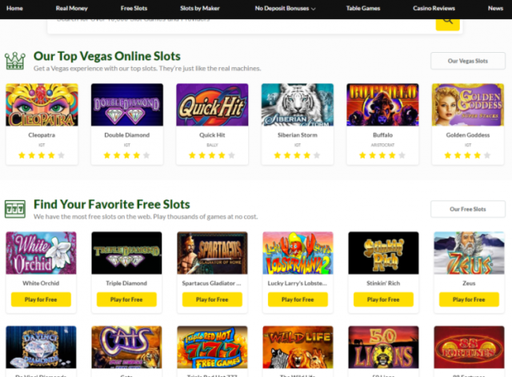Click Play for Free under Stinkin' Rich
The width and height of the screenshot is (512, 377).
(x=383, y=299)
